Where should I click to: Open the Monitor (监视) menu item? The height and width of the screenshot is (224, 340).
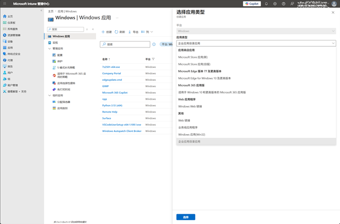point(55,43)
